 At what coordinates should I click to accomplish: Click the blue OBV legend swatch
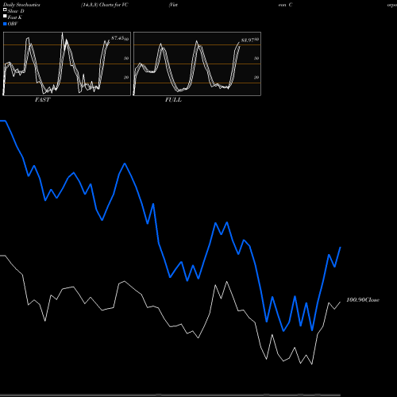click(x=5, y=24)
